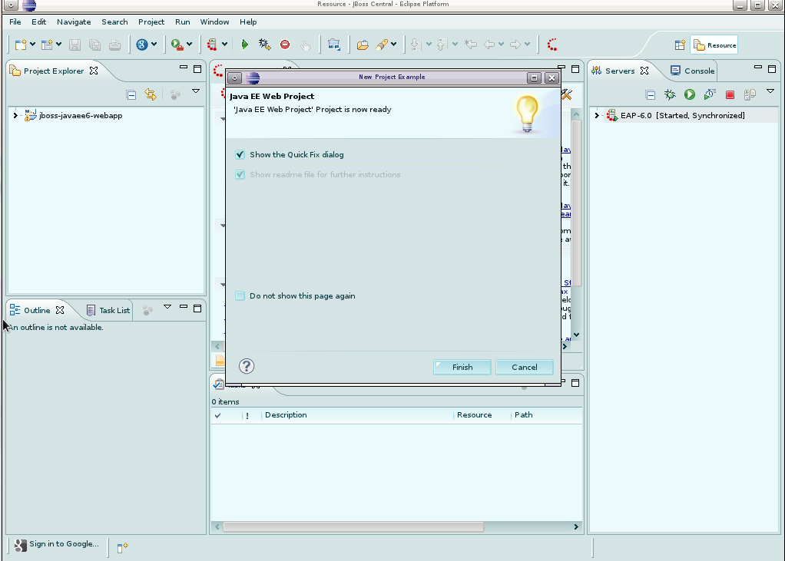Screen dimensions: 785x561
Task: Collapse all in Project Explorer toolbar
Action: [131, 94]
